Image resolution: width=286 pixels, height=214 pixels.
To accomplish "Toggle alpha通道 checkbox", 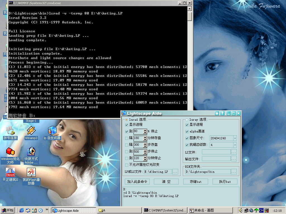I will tap(187, 132).
